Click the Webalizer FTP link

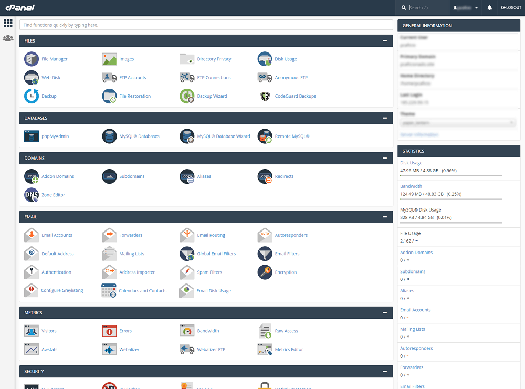(x=211, y=349)
